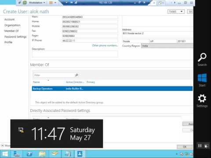Click the orange pause icon in VMware toolbar
The width and height of the screenshot is (211, 158).
coord(51,3)
